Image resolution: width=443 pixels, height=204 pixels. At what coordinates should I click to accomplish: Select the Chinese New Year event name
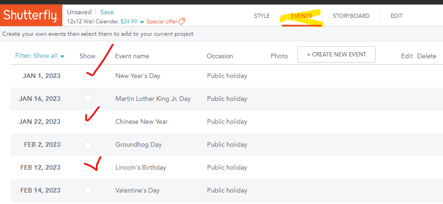pos(142,122)
